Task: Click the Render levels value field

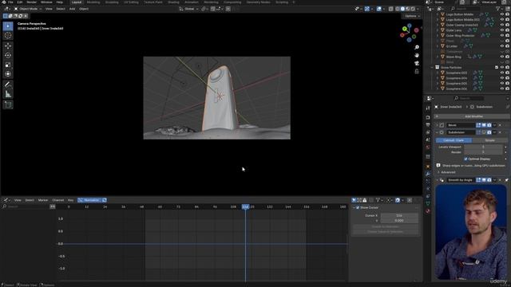Action: tap(483, 152)
